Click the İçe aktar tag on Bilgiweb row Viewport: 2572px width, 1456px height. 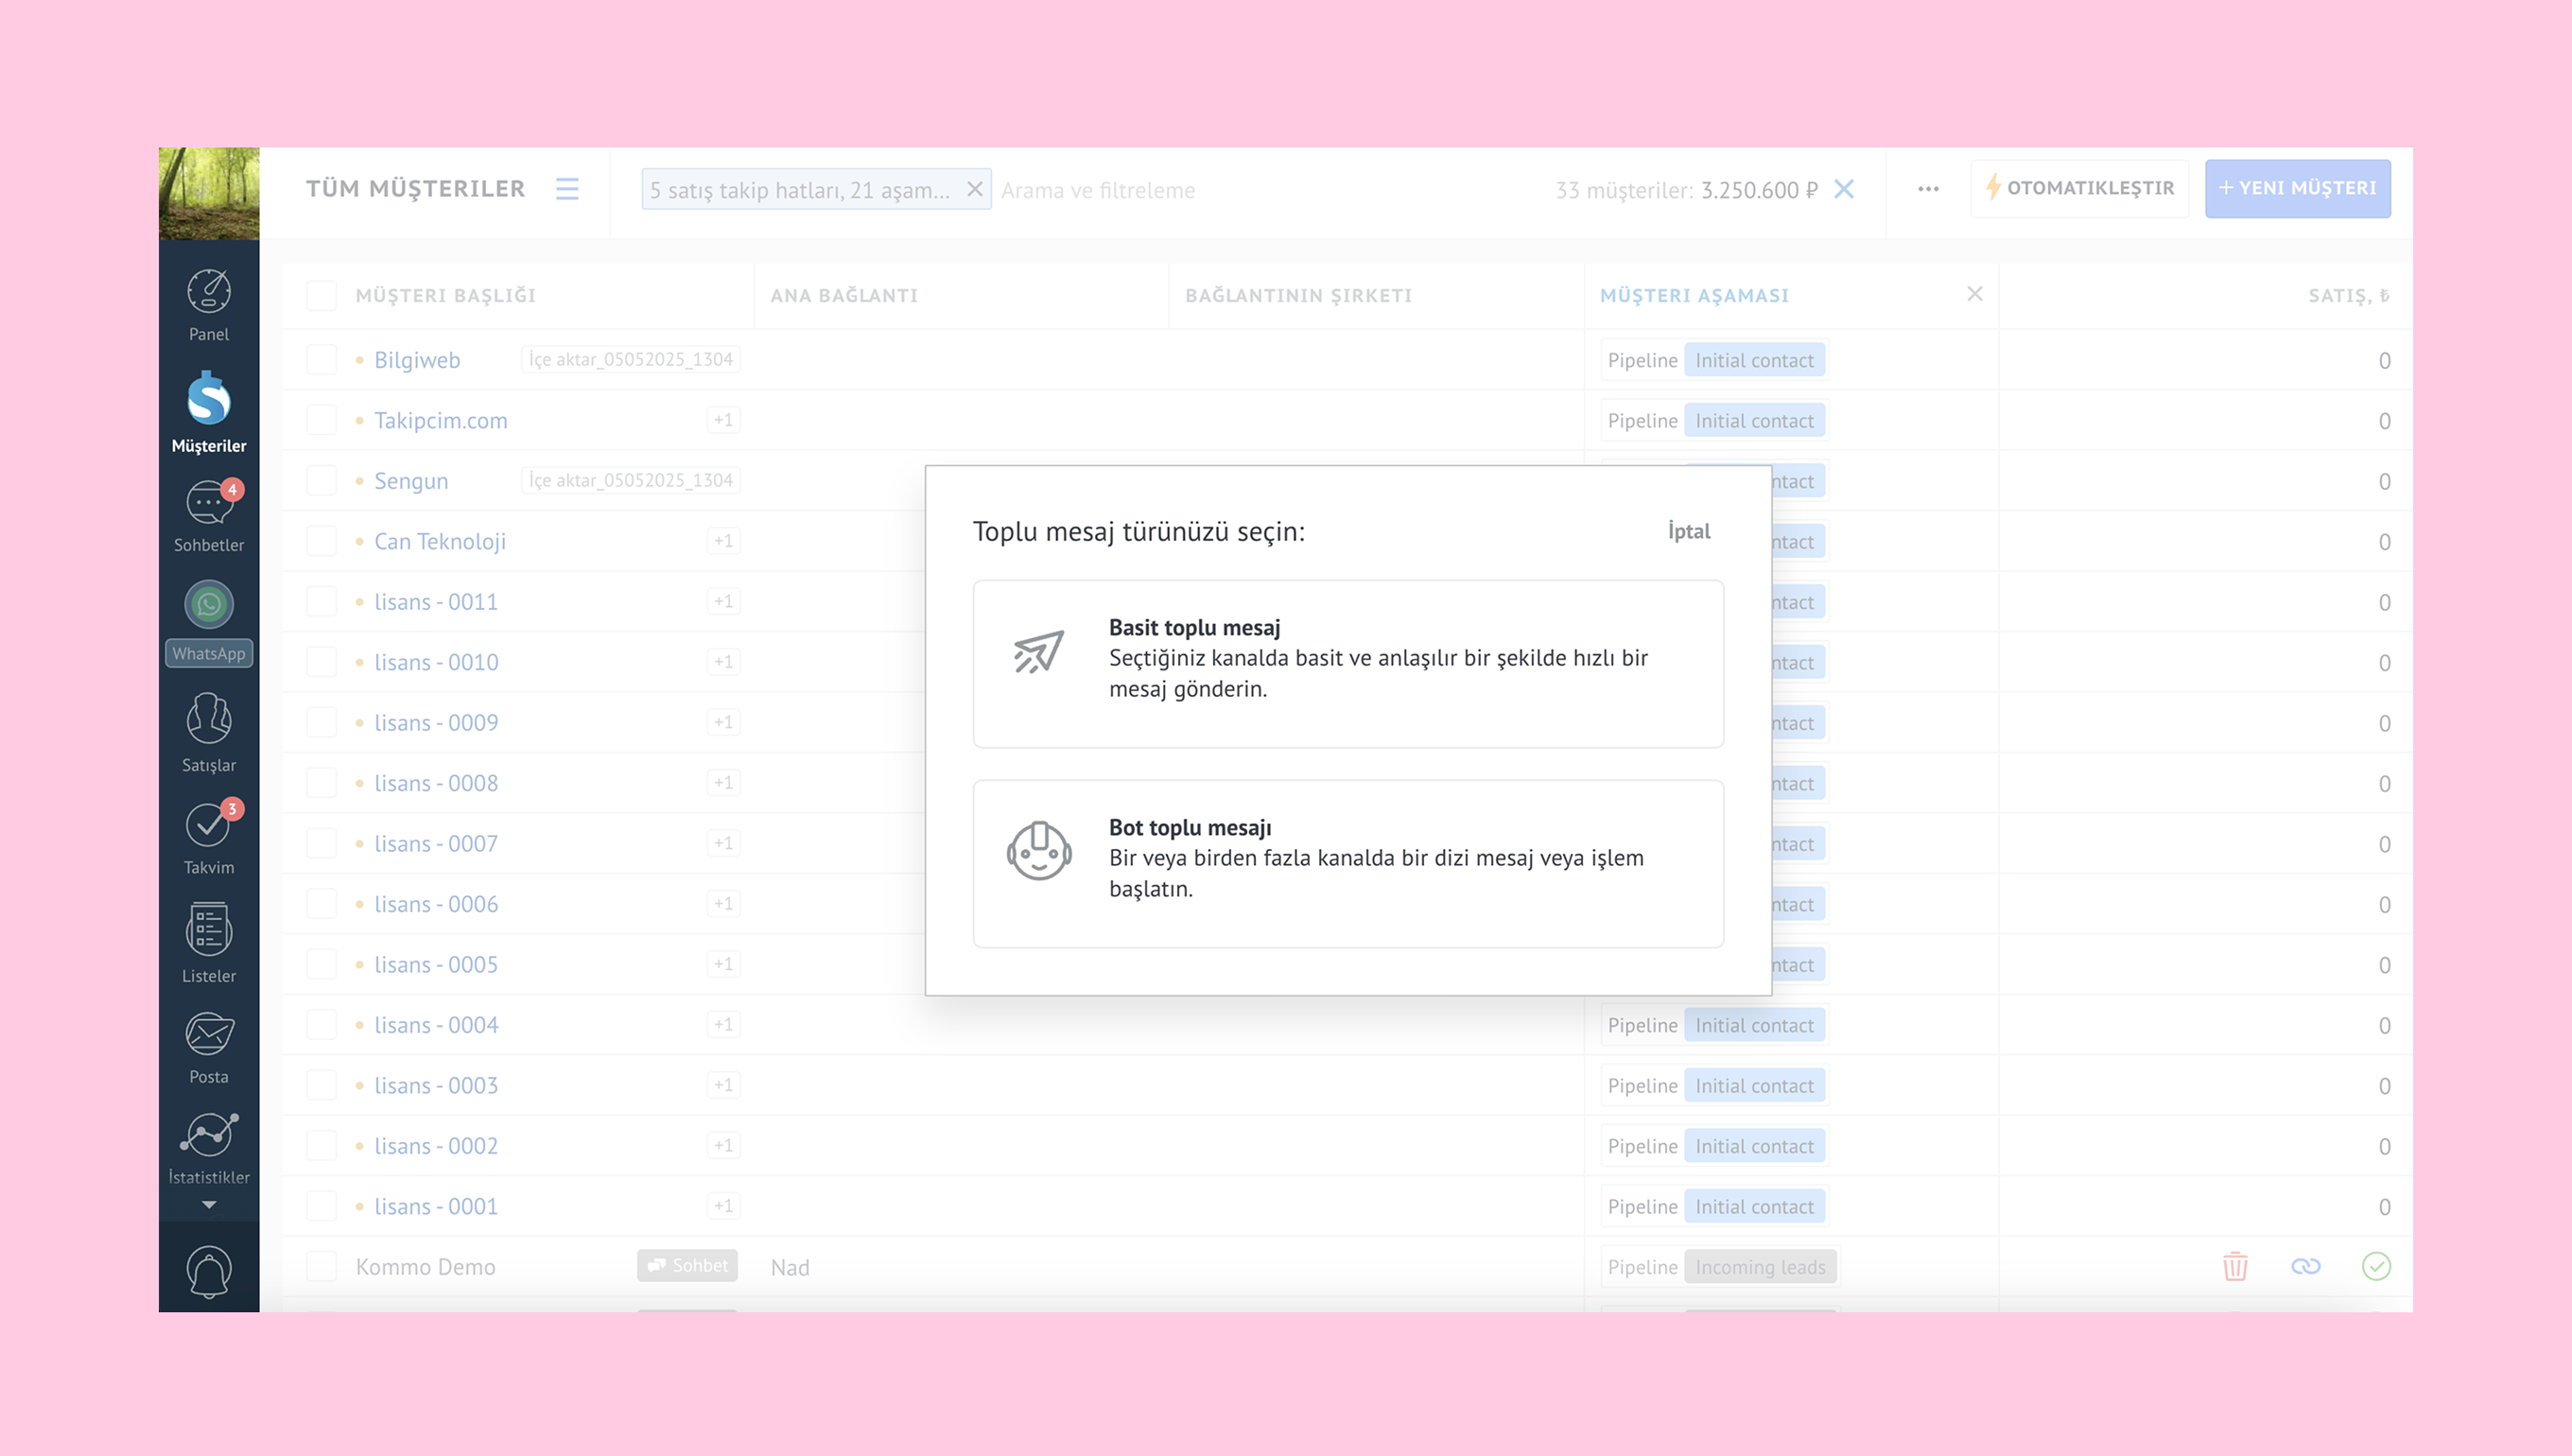tap(631, 359)
